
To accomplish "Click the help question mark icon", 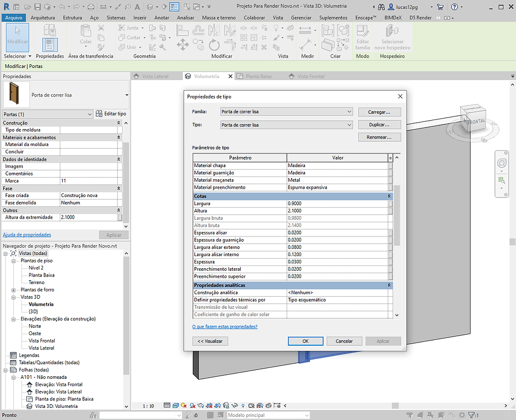I will (454, 7).
